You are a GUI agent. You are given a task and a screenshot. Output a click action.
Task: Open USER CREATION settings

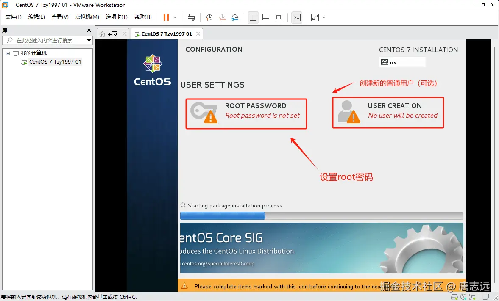point(388,113)
